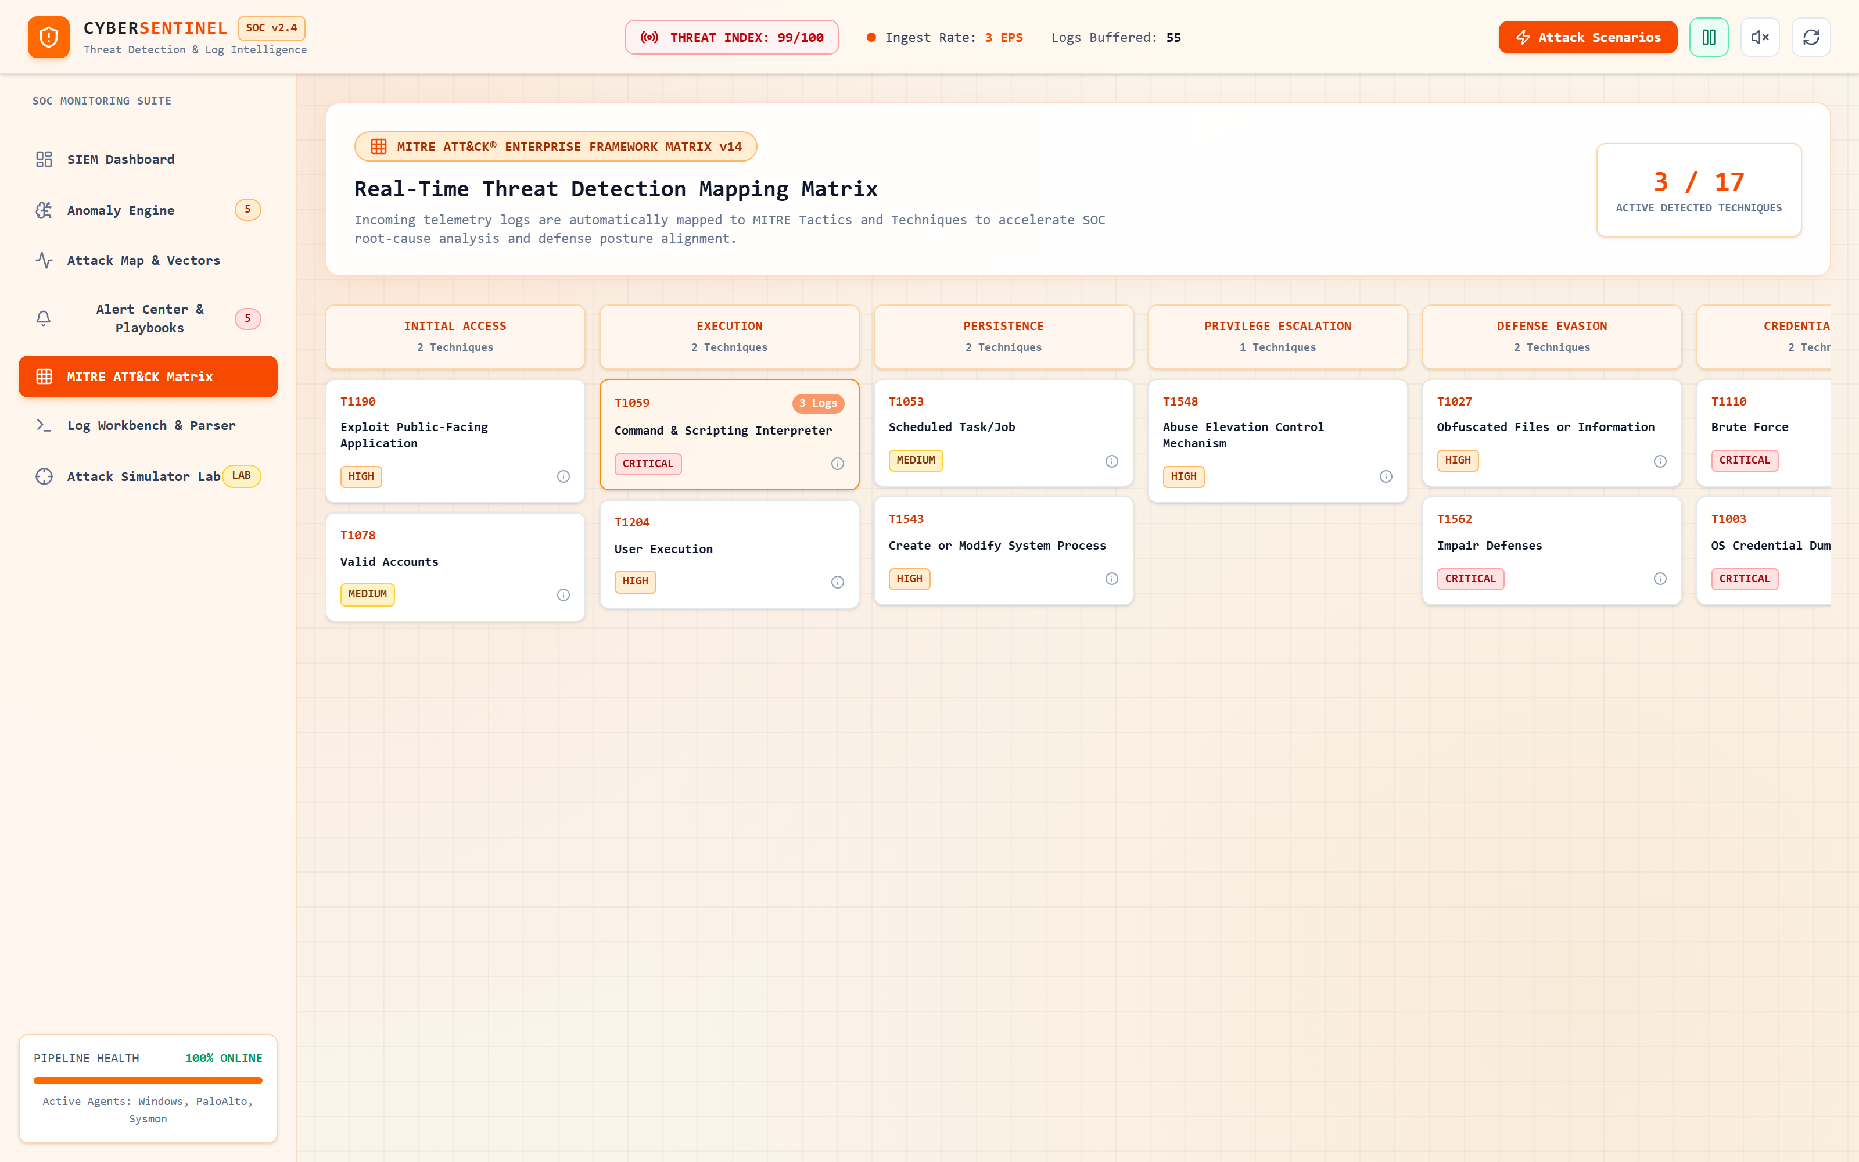This screenshot has width=1859, height=1162.
Task: Click the MEDIUM tag on Valid Accounts
Action: 367,594
